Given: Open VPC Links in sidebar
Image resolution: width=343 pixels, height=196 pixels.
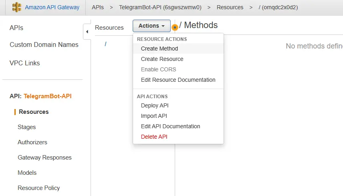Looking at the screenshot, I should (x=25, y=63).
